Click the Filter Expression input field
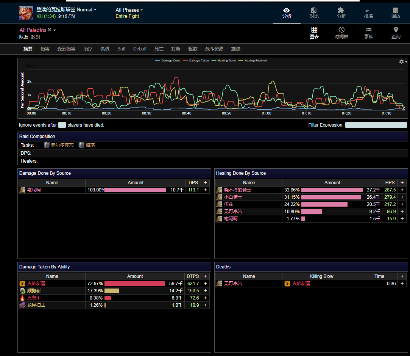The height and width of the screenshot is (356, 410). click(376, 125)
